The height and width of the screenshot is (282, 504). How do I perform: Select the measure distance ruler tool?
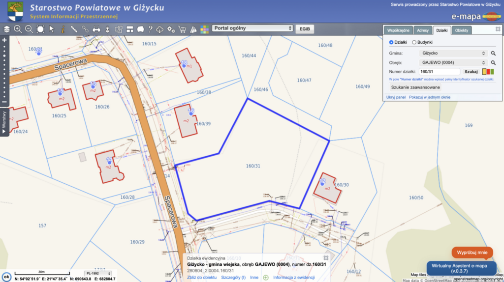(x=74, y=29)
